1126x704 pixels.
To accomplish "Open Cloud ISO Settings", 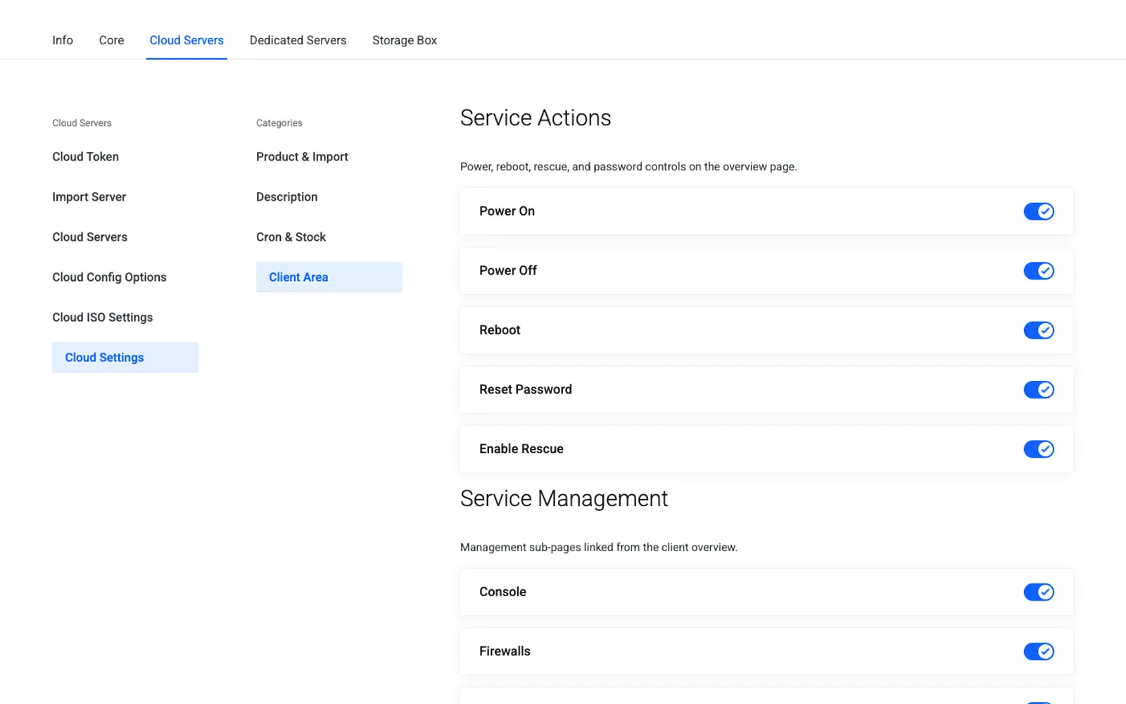I will point(102,318).
